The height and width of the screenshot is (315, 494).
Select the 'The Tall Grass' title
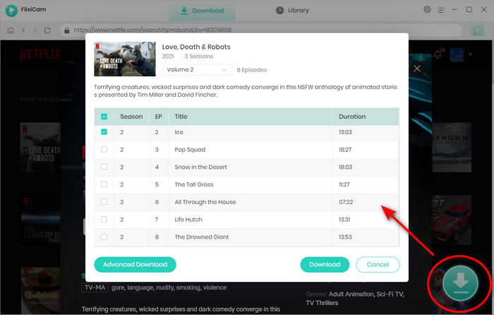(194, 184)
